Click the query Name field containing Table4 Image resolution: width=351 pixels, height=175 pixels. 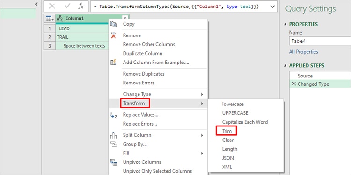click(320, 41)
